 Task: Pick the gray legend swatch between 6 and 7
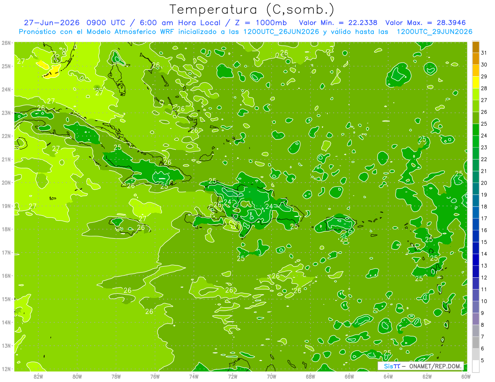476,342
